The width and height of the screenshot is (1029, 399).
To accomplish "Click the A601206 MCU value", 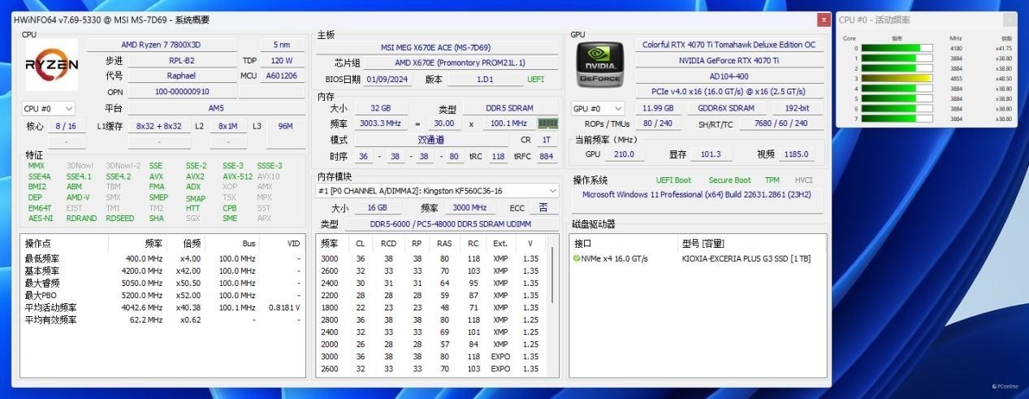I will (282, 76).
